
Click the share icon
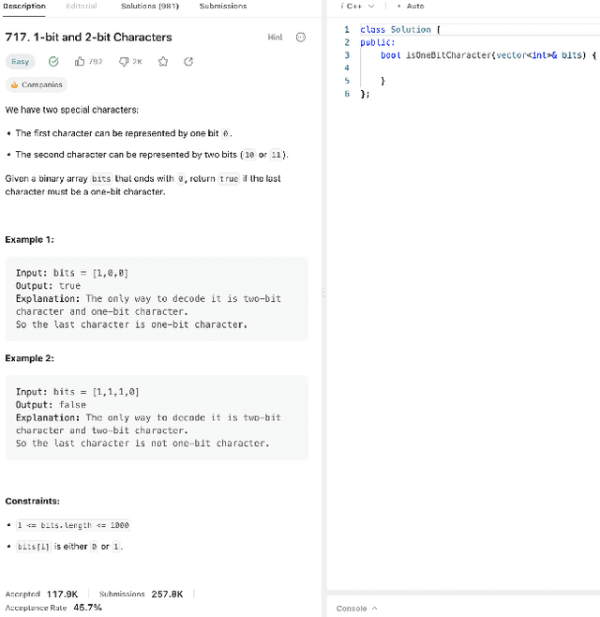pos(188,62)
